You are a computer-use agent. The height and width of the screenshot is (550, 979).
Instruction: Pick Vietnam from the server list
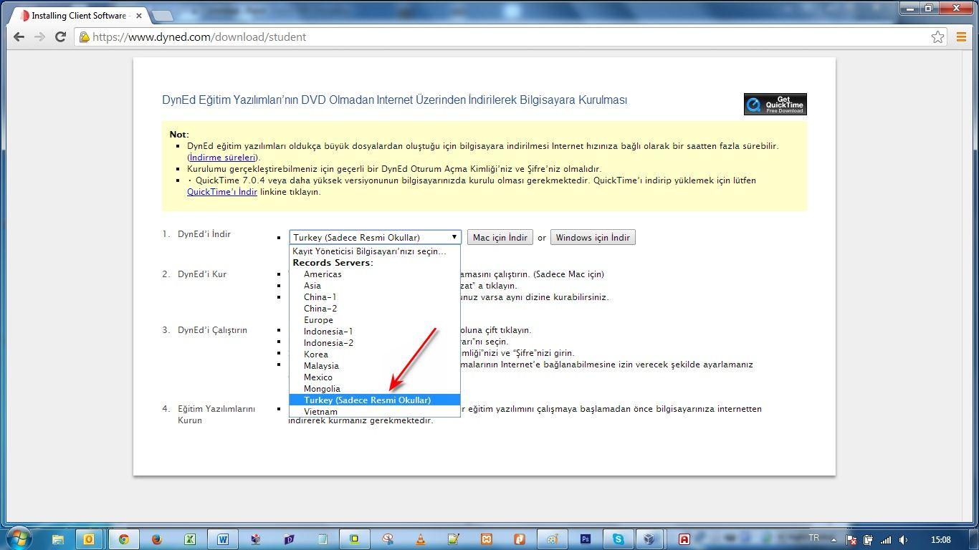[x=375, y=412]
